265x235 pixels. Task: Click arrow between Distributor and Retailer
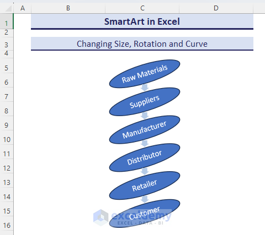click(145, 171)
